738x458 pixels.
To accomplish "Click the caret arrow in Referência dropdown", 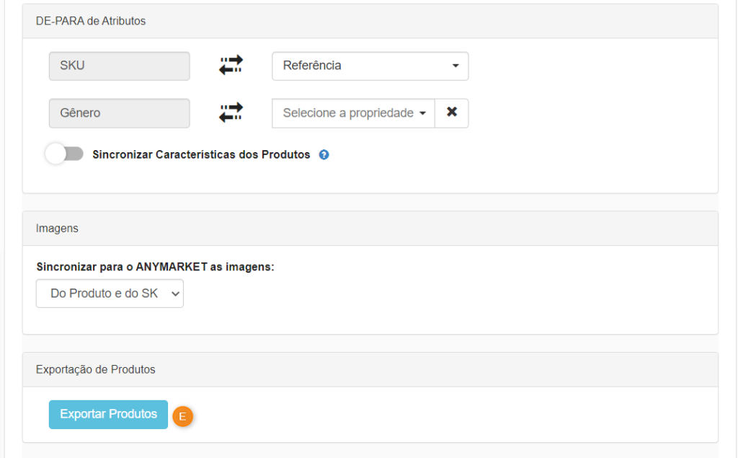I will tap(455, 66).
